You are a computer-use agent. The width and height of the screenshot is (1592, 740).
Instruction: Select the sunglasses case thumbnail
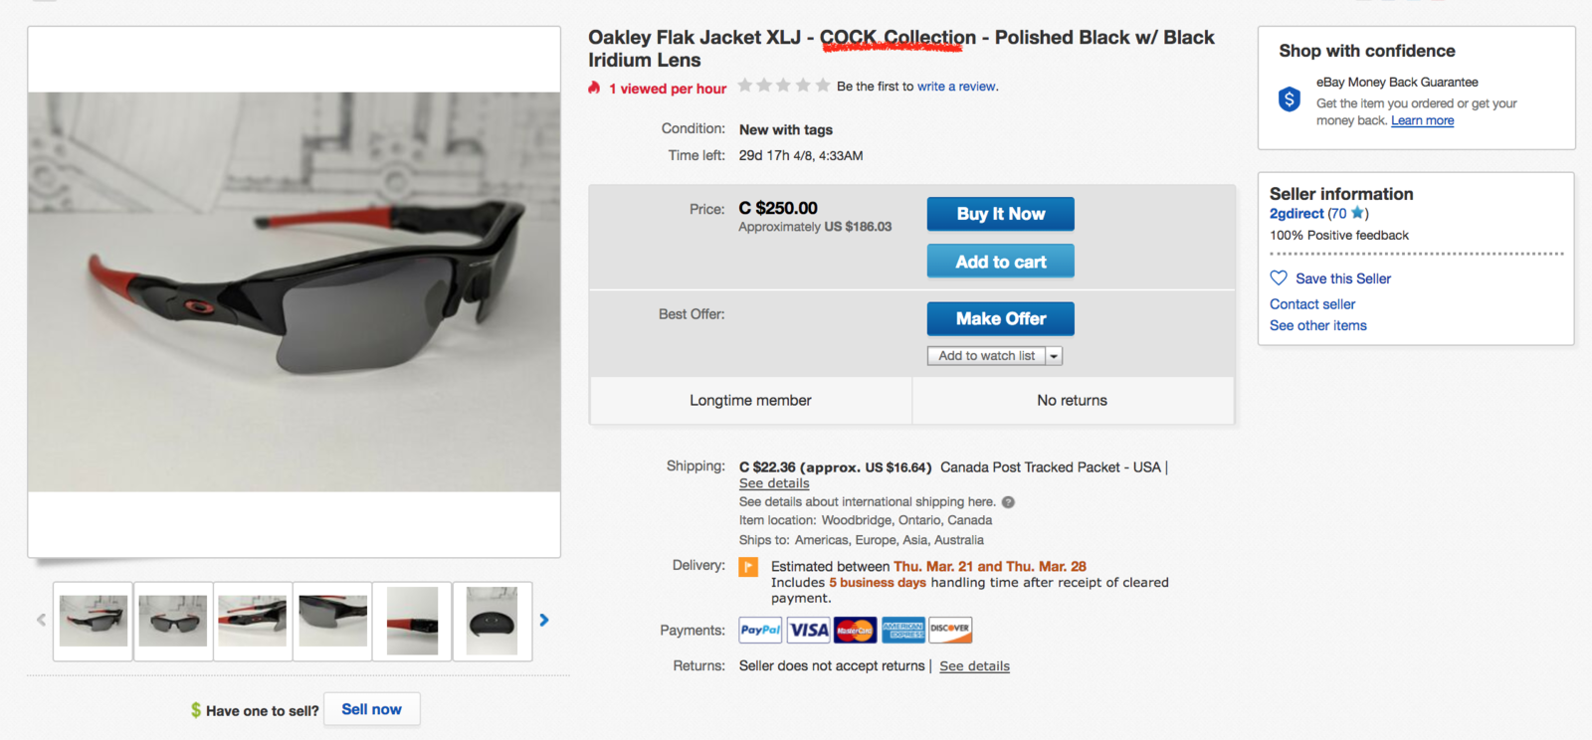tap(493, 622)
